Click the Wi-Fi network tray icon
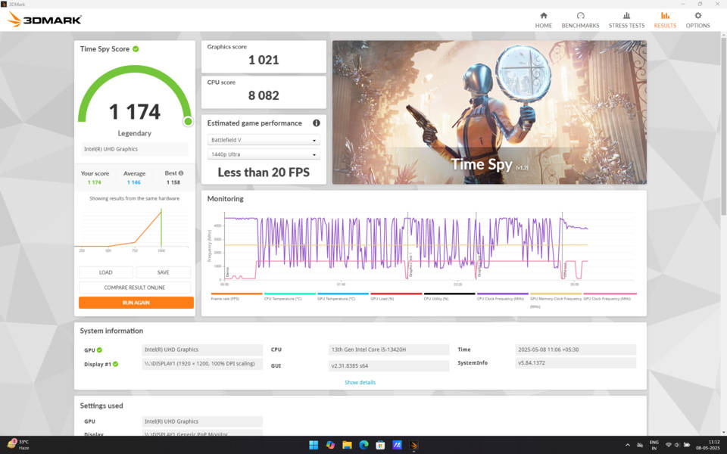Screen dimensions: 727x454 pyautogui.click(x=668, y=445)
